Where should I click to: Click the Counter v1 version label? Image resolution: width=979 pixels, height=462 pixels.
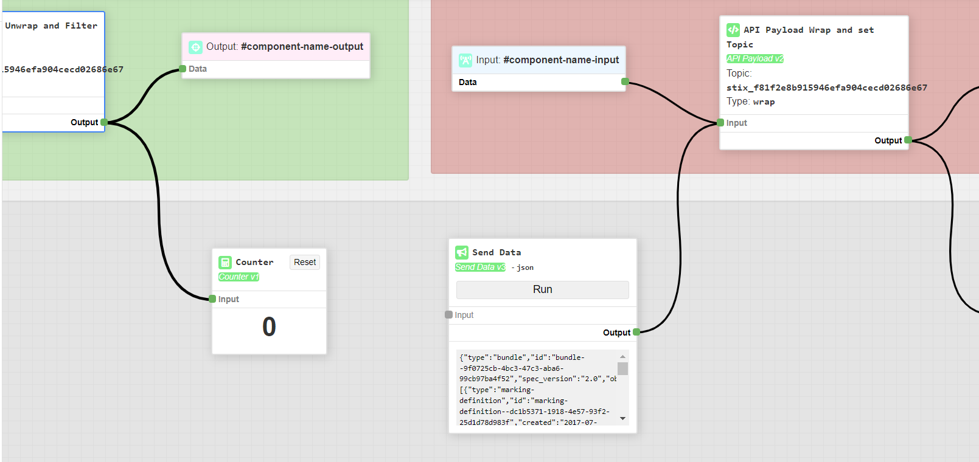pos(239,277)
